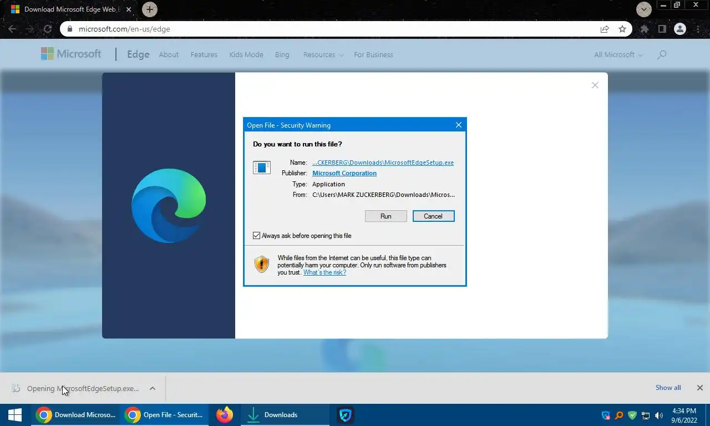Close the Edge download overlay panel
This screenshot has width=710, height=426.
[595, 85]
